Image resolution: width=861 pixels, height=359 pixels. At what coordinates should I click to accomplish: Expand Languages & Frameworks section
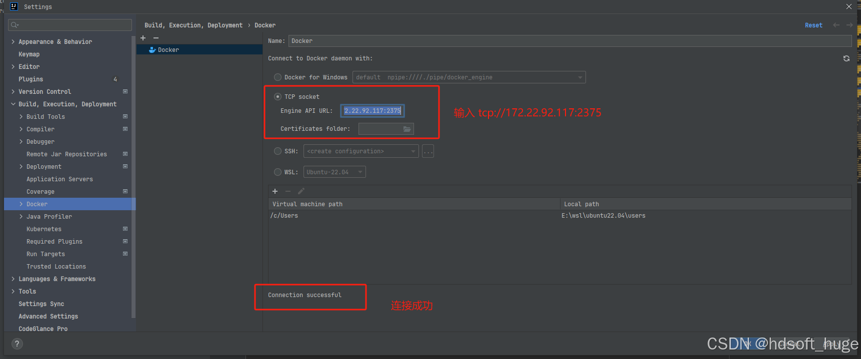tap(13, 279)
